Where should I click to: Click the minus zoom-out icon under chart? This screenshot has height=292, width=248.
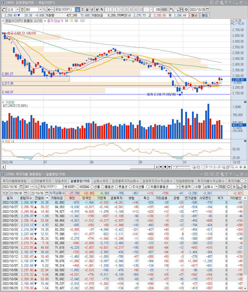point(236,167)
